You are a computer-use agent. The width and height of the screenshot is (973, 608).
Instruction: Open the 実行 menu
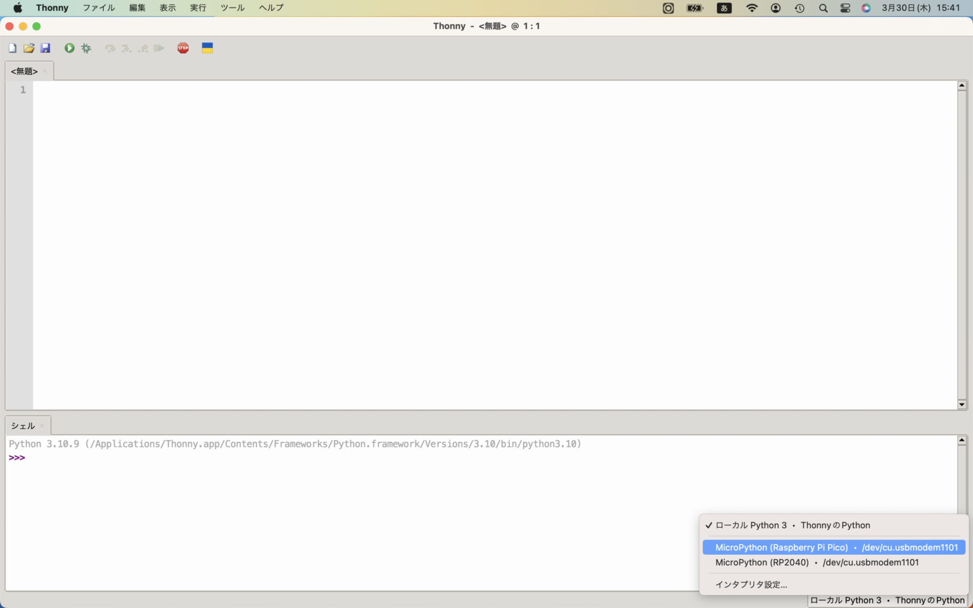pos(198,8)
